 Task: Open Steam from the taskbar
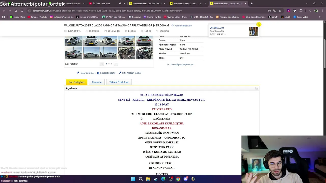[x=156, y=179]
